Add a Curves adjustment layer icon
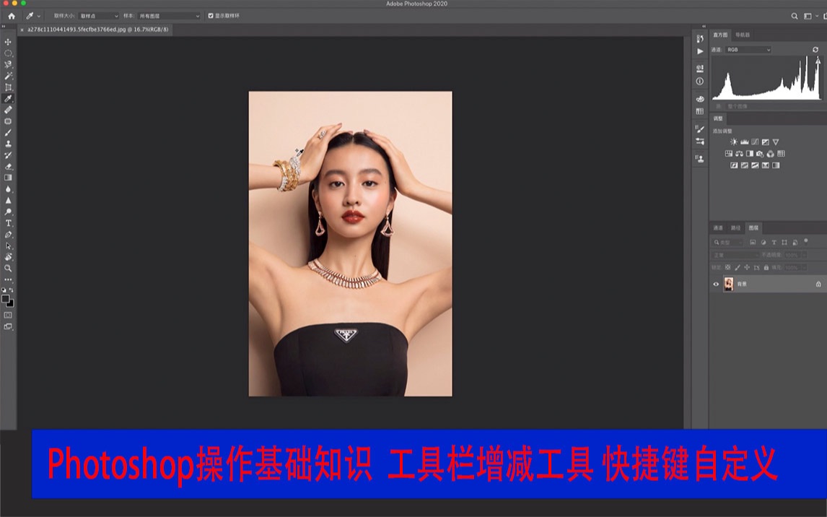This screenshot has width=827, height=517. [755, 142]
